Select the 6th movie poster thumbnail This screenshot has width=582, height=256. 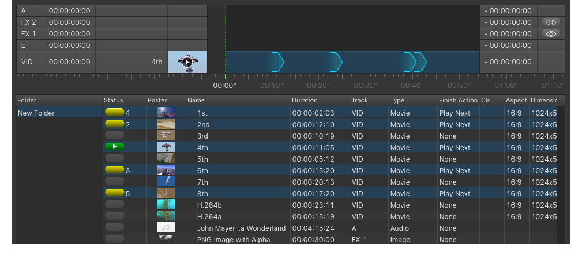(x=166, y=170)
